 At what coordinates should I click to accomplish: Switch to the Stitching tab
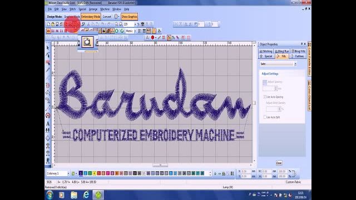(266, 52)
